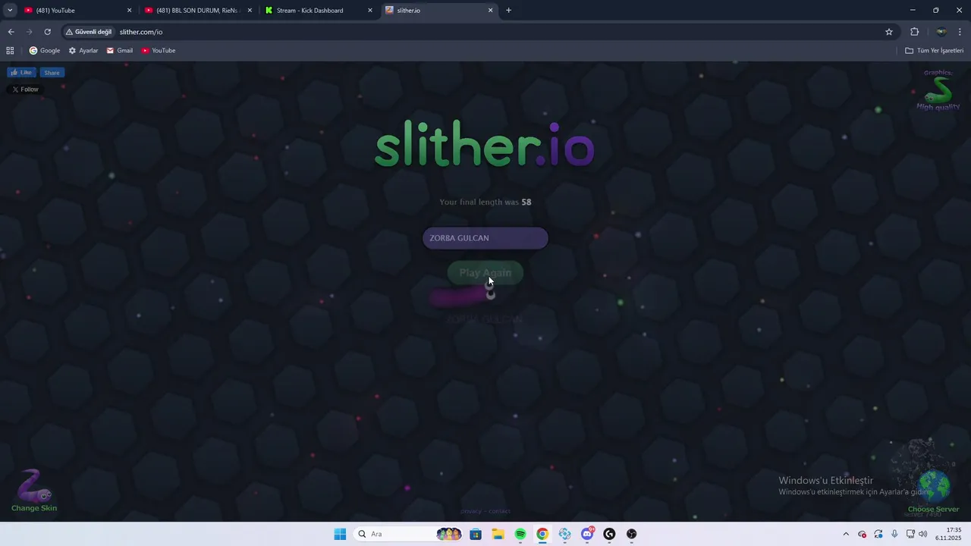The image size is (971, 546).
Task: Open the Ayarlar bookmark
Action: (83, 51)
